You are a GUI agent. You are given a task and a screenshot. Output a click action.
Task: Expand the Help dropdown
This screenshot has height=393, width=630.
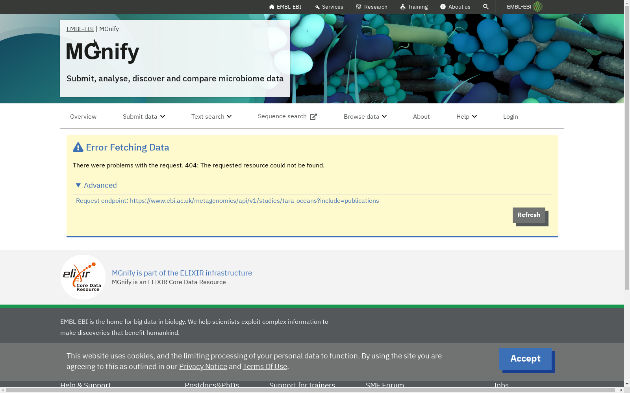(x=467, y=116)
